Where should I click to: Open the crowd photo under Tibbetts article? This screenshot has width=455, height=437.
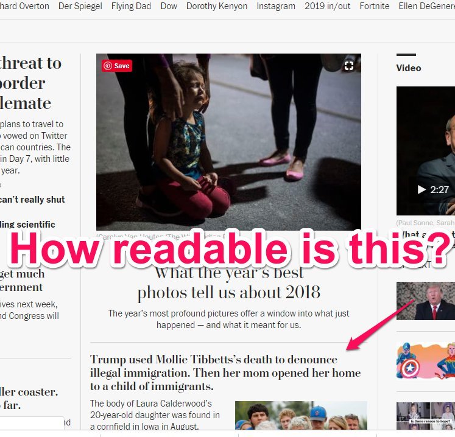pos(302,415)
